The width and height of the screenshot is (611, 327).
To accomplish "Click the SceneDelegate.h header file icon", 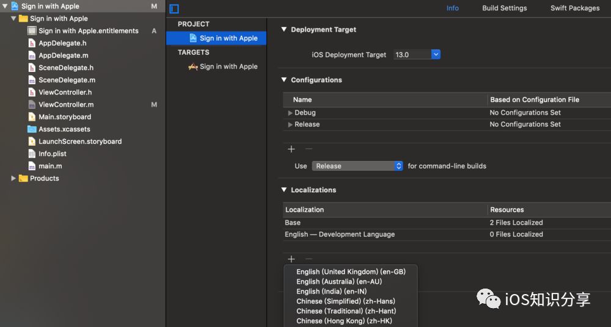I will [32, 68].
